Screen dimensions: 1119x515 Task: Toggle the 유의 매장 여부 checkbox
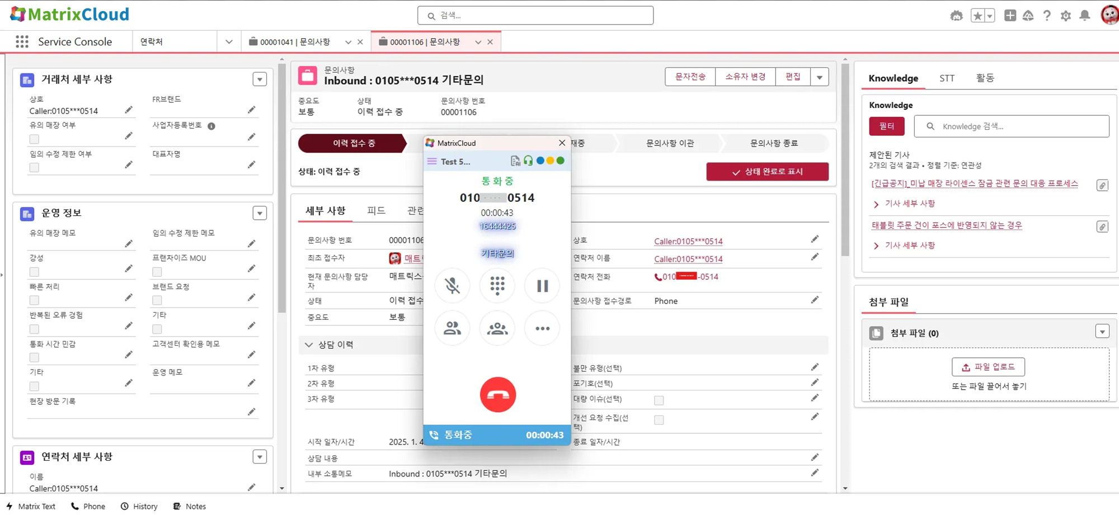pos(35,139)
